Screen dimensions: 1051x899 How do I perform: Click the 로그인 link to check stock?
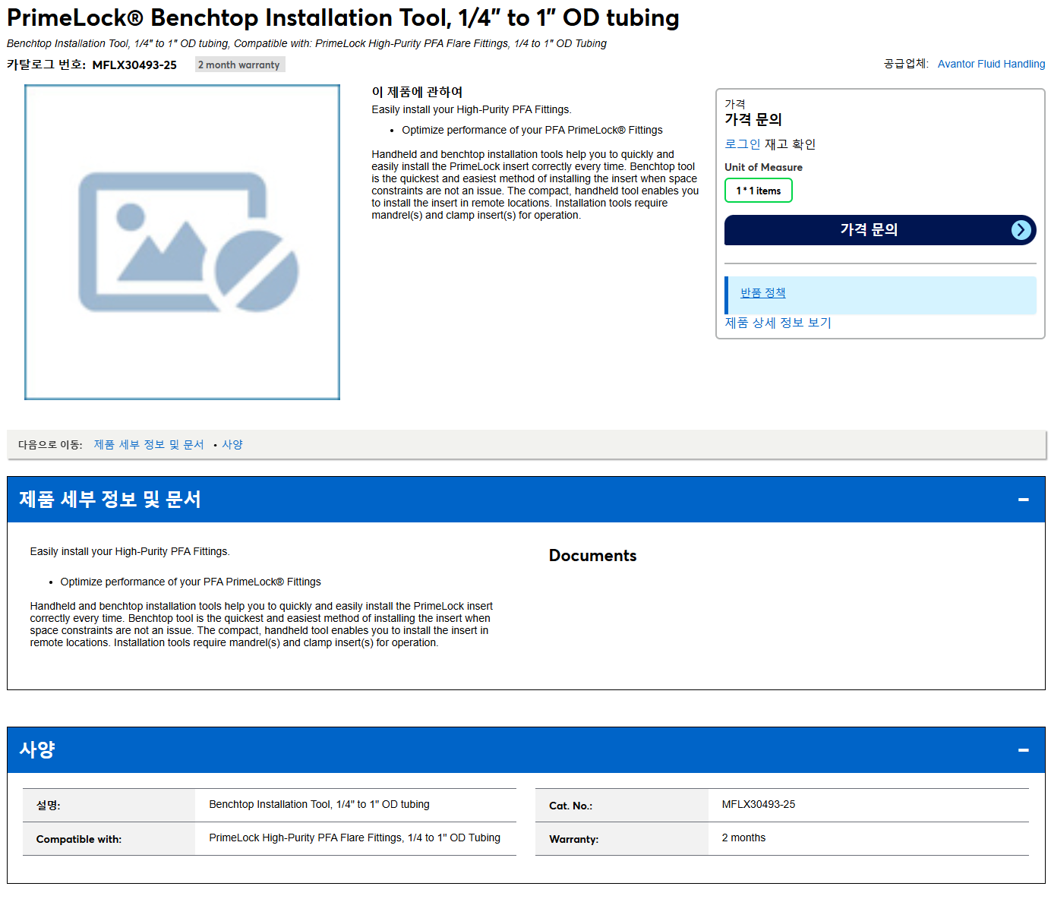[742, 144]
